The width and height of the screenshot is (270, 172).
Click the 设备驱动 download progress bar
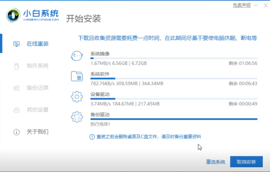coord(174,99)
